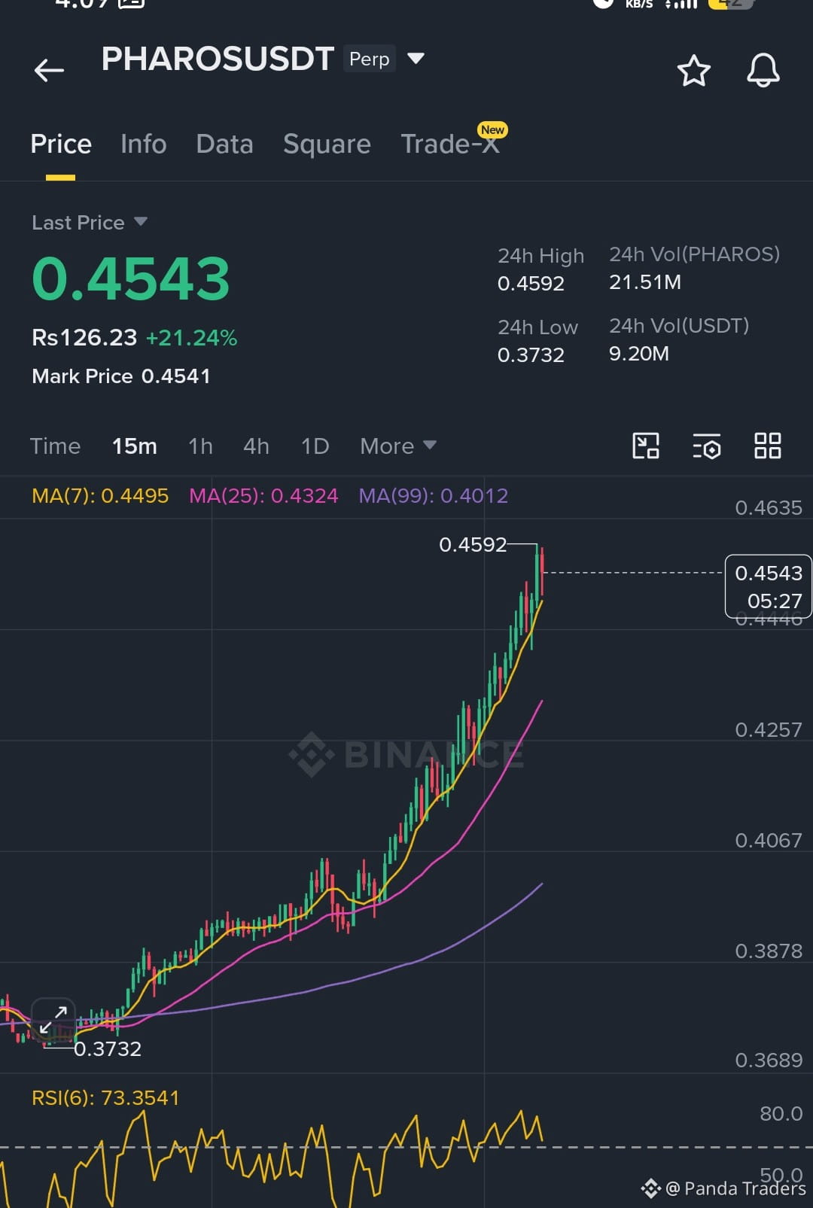The width and height of the screenshot is (813, 1208).
Task: Tap the chart high marker 0.4592
Action: (x=473, y=544)
